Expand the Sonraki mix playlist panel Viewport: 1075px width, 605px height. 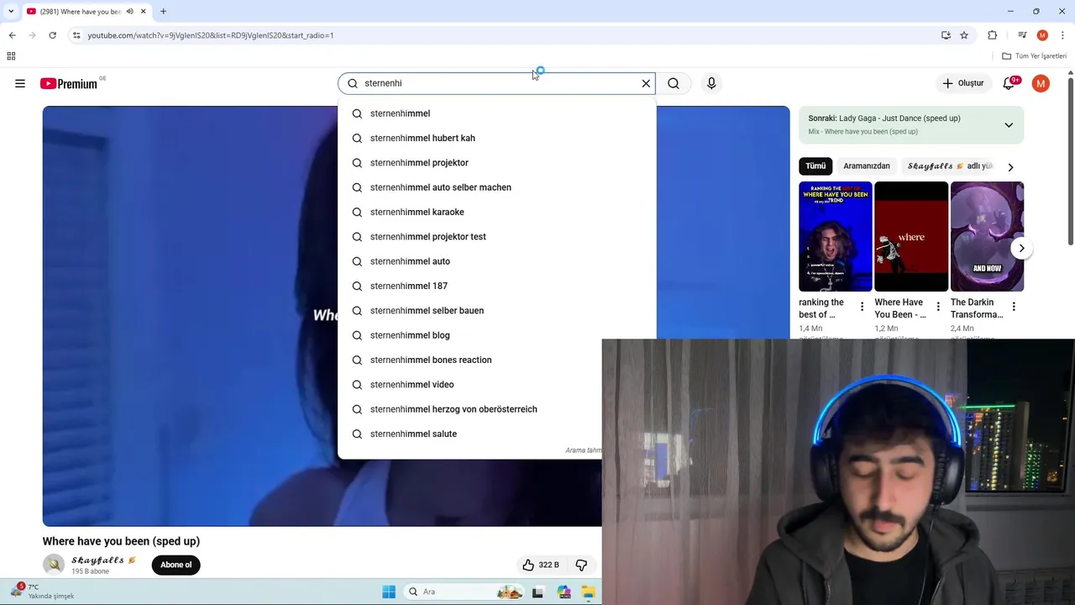point(1009,125)
